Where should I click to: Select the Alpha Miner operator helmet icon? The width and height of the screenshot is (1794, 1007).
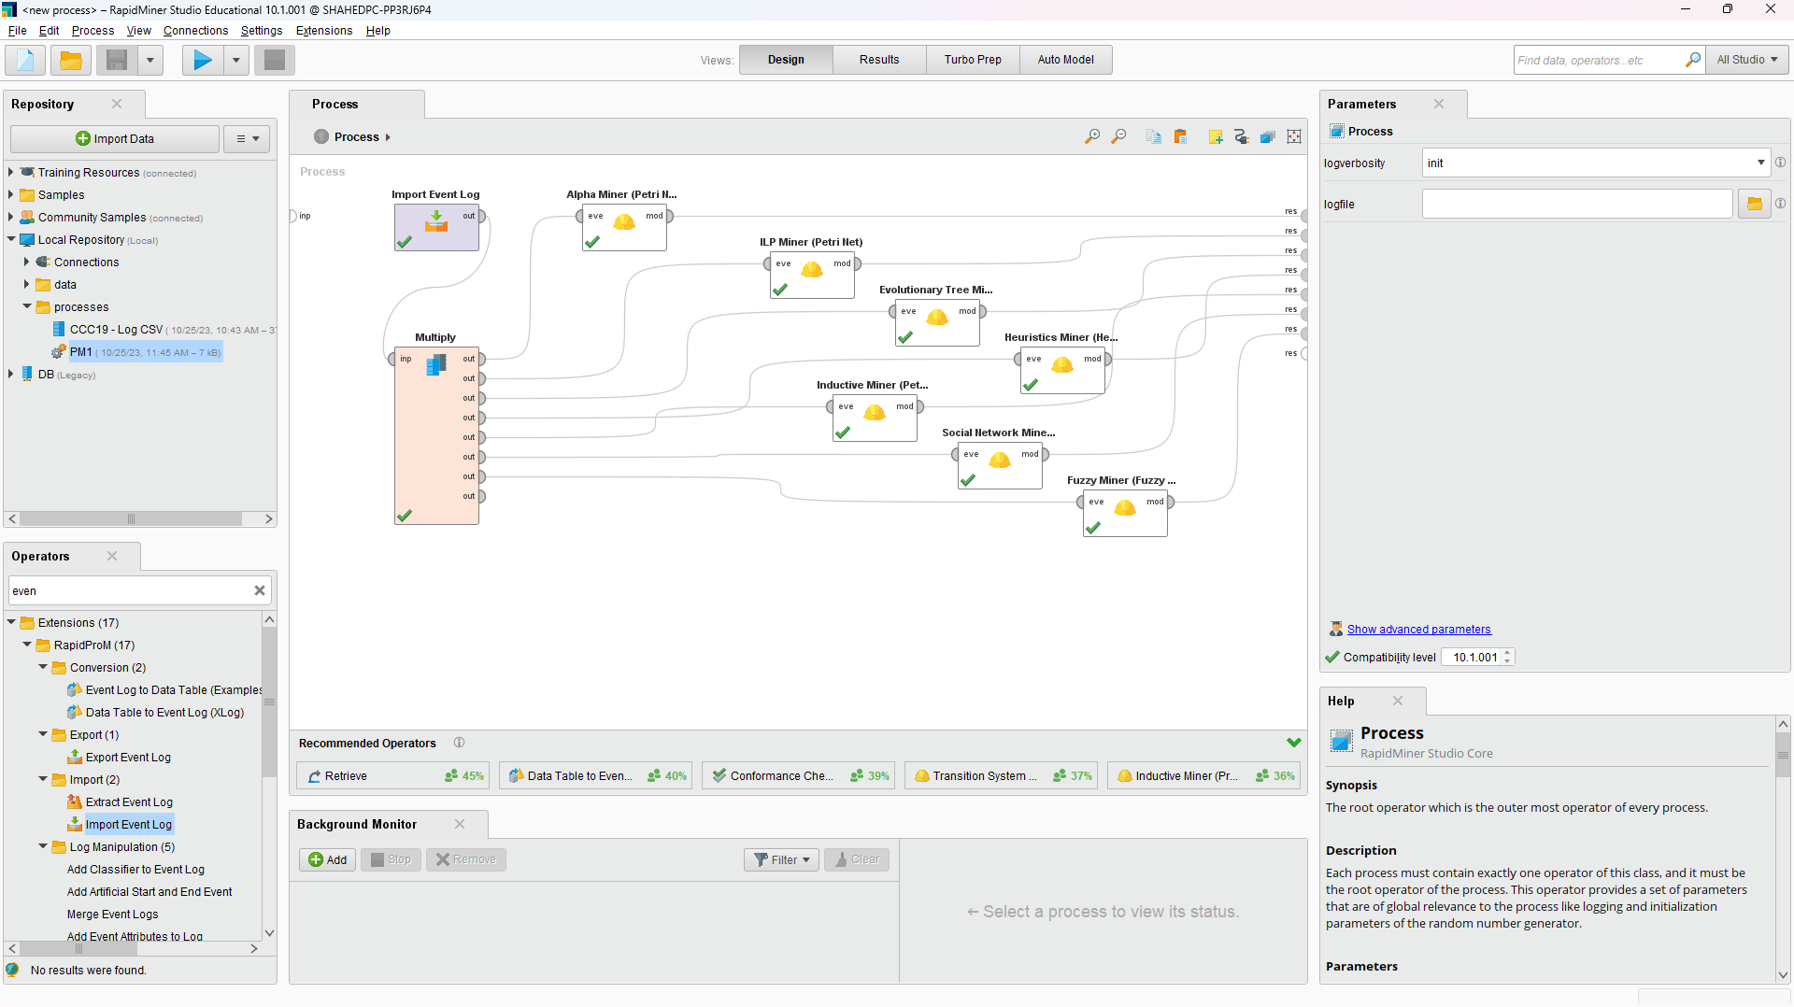point(624,222)
